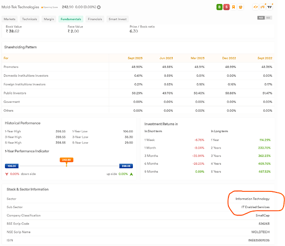Click the IT Enabled Services sub sector

coord(255,207)
